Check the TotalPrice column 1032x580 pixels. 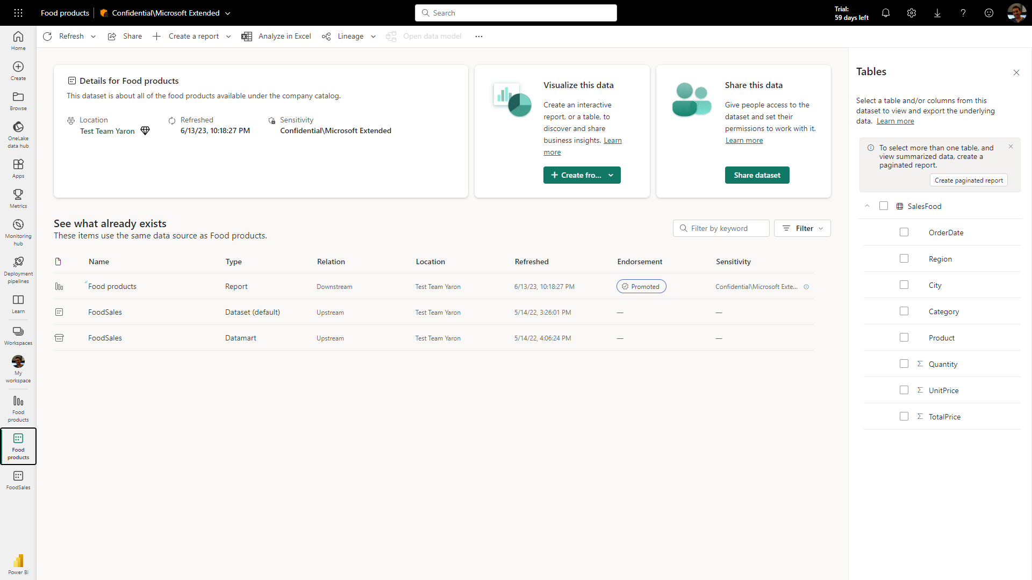point(904,416)
